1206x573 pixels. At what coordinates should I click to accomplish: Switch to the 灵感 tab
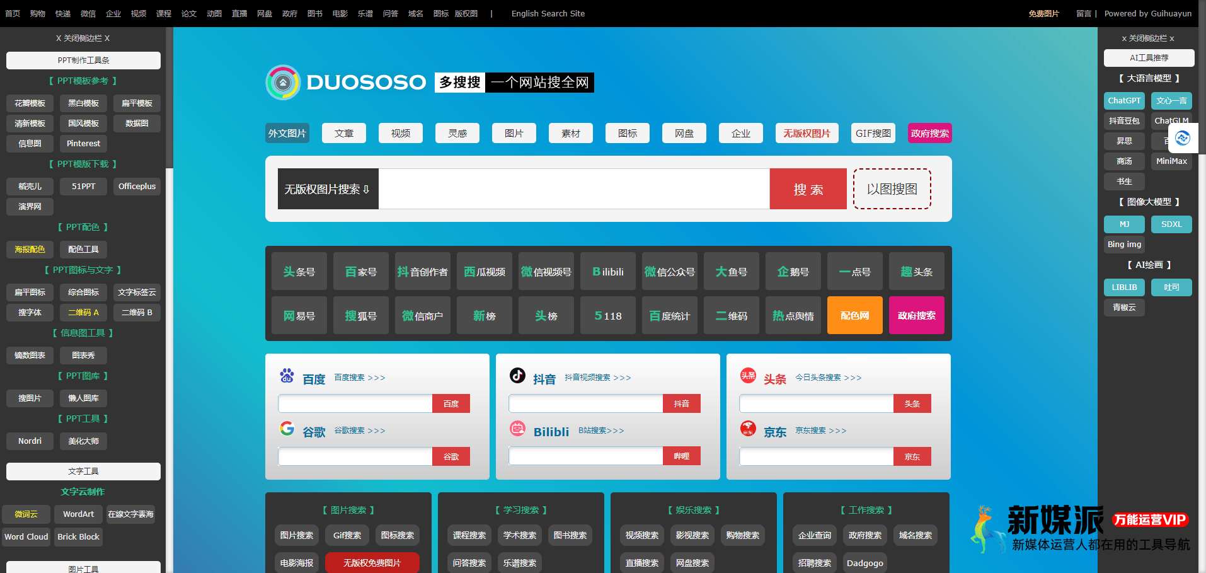coord(457,133)
